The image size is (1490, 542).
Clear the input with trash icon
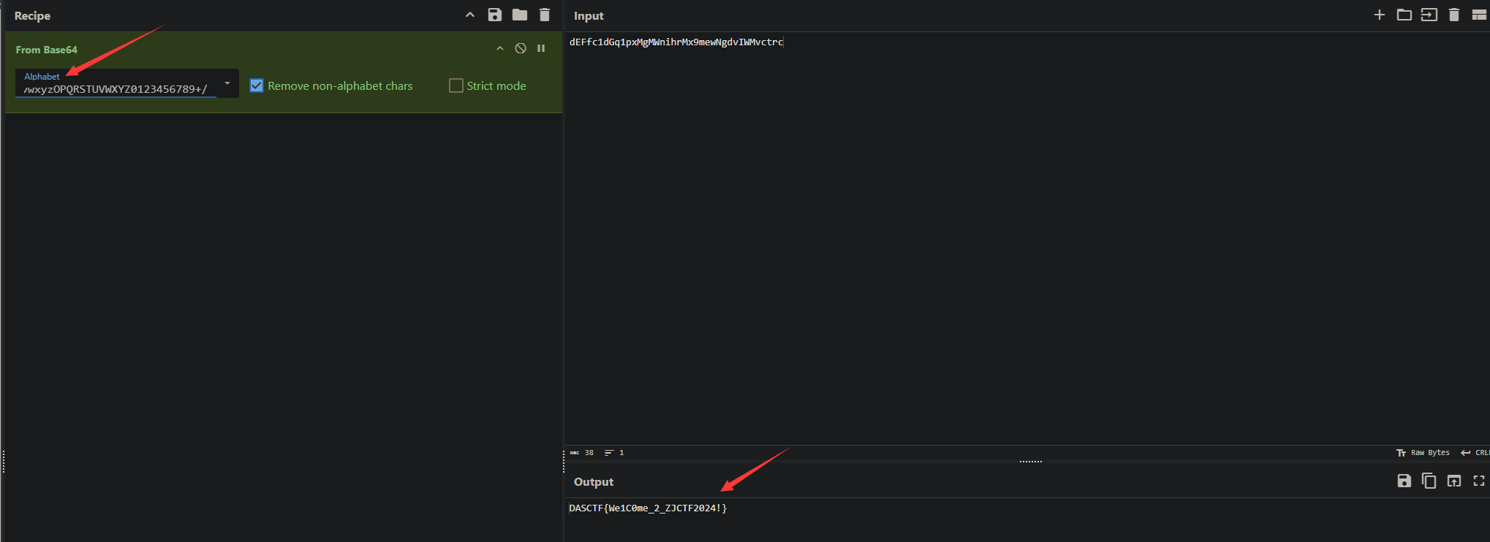pos(1454,15)
